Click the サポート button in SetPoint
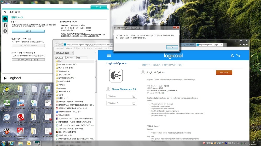Viewport: 261px width, 146px height. [x=28, y=31]
